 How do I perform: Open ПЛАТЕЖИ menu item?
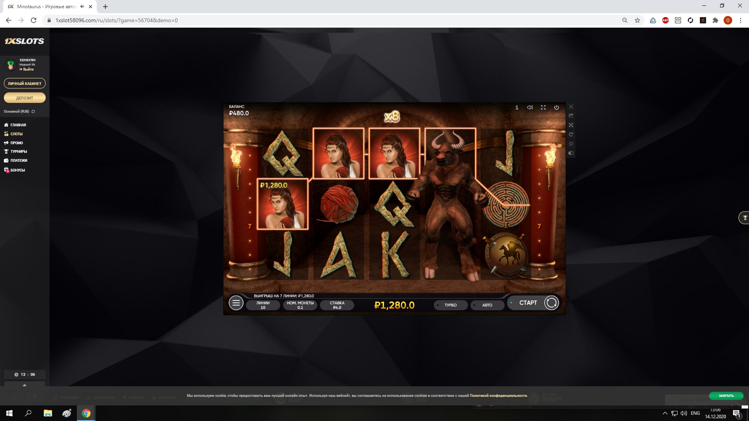16,160
